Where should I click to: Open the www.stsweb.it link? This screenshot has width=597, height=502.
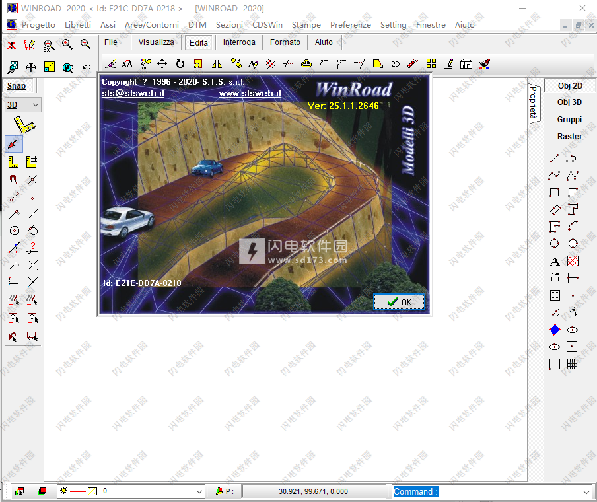point(250,93)
